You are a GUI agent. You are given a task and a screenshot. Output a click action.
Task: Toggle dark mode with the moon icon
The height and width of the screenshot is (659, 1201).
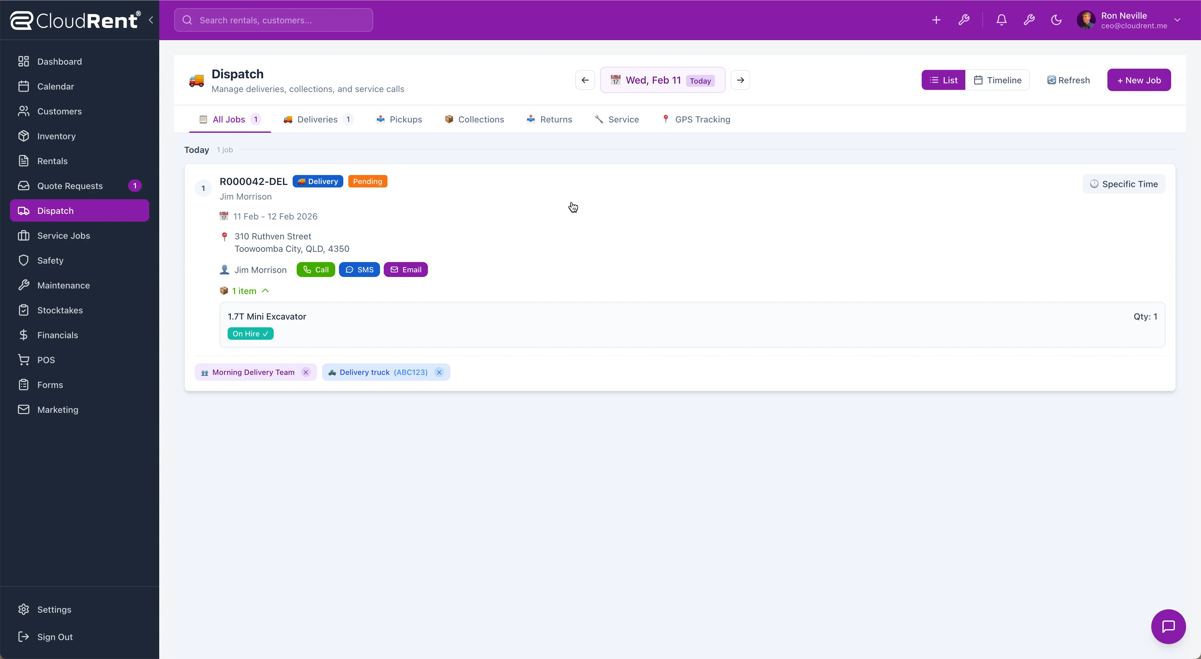1056,20
